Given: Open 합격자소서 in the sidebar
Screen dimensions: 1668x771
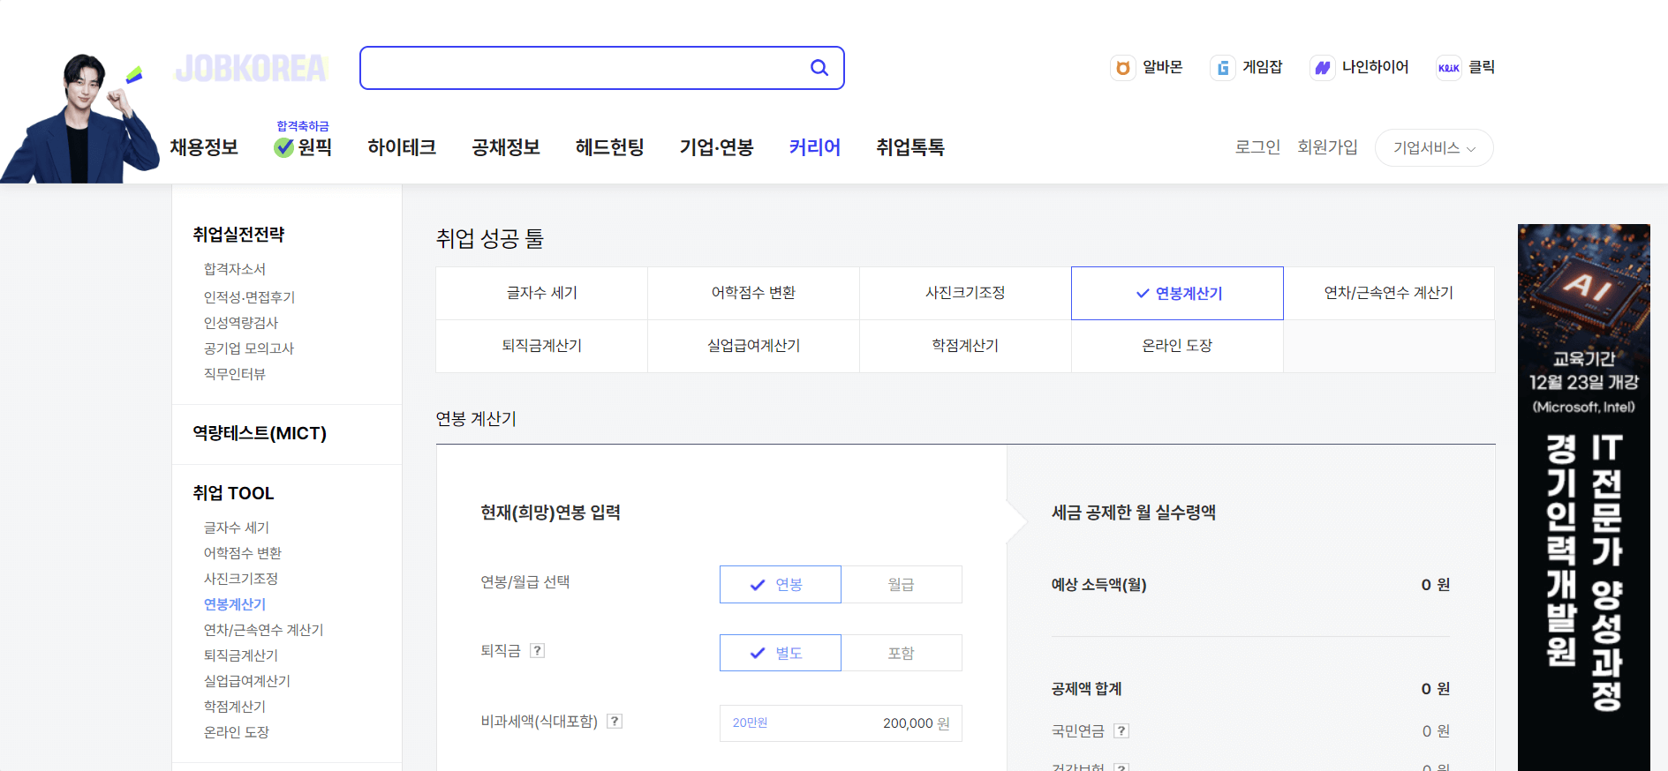Looking at the screenshot, I should pyautogui.click(x=235, y=269).
